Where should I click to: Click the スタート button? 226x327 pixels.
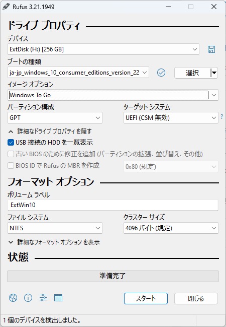[x=146, y=298]
